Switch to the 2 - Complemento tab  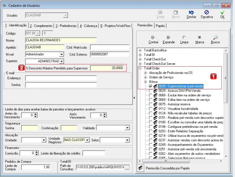tap(41, 26)
